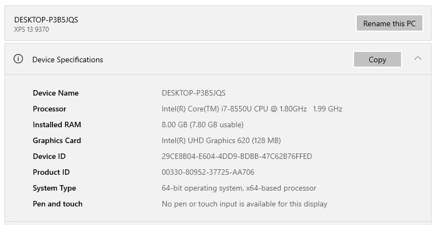Click the Processor label
The height and width of the screenshot is (225, 436).
50,109
